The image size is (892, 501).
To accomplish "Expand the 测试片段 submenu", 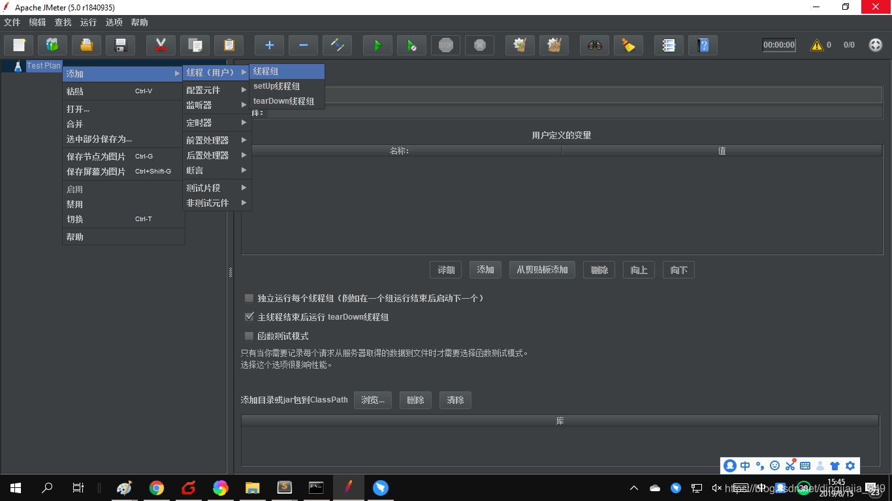I will click(x=217, y=188).
